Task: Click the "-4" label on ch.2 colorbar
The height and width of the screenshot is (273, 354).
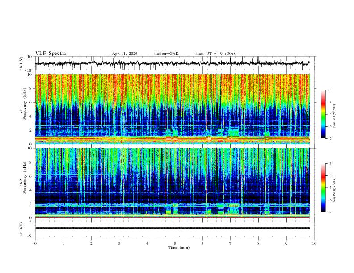Action: (329, 176)
